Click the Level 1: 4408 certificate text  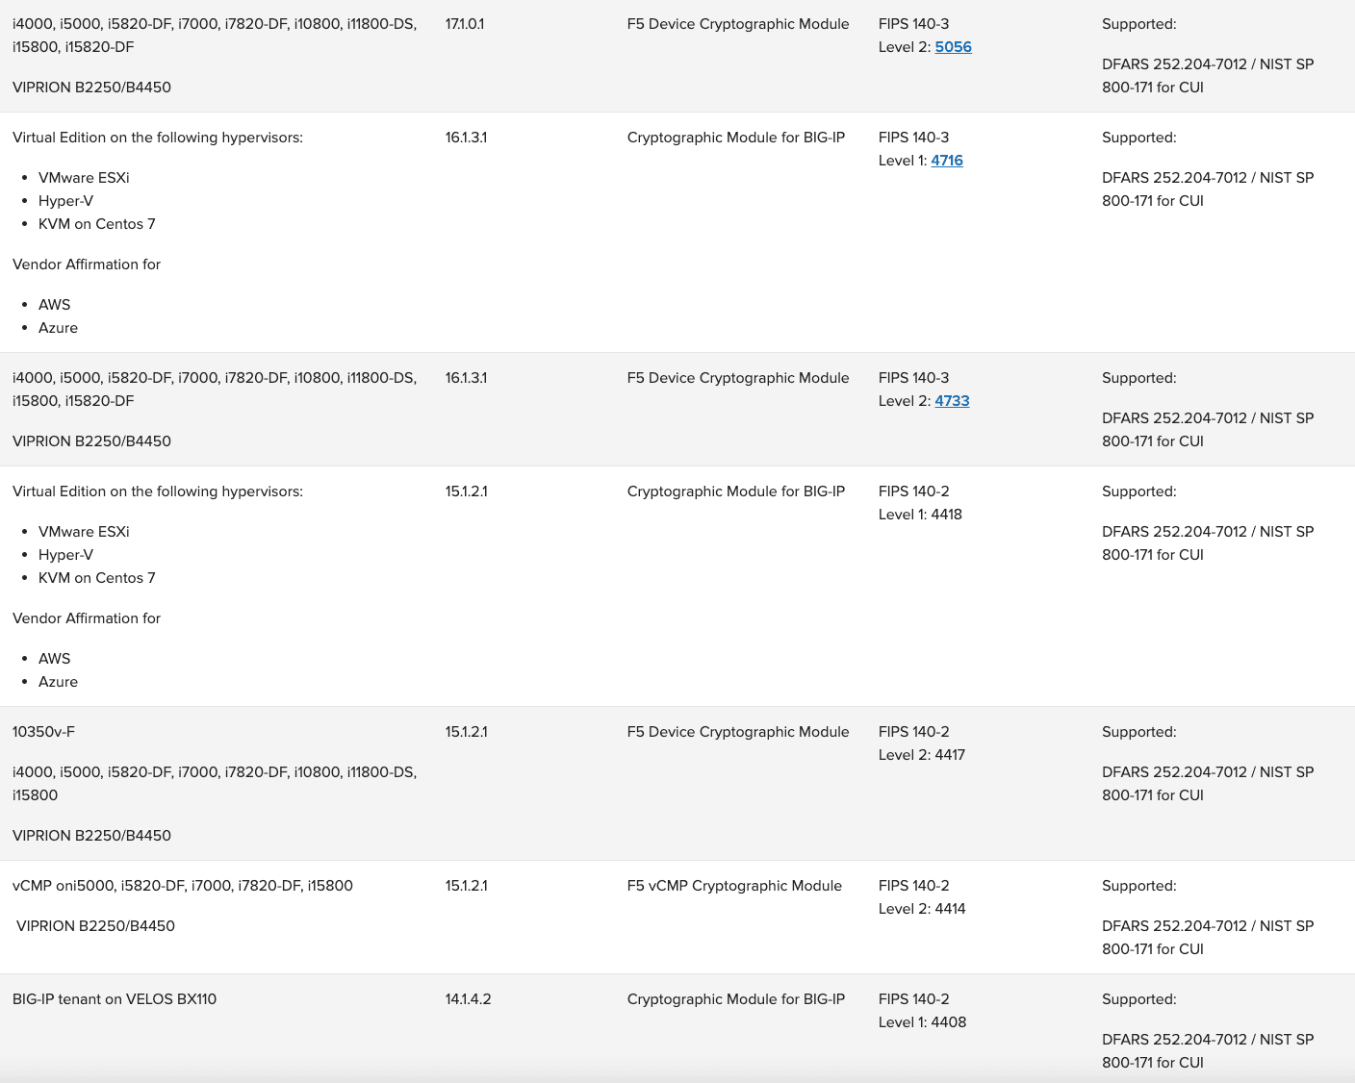click(x=922, y=1022)
